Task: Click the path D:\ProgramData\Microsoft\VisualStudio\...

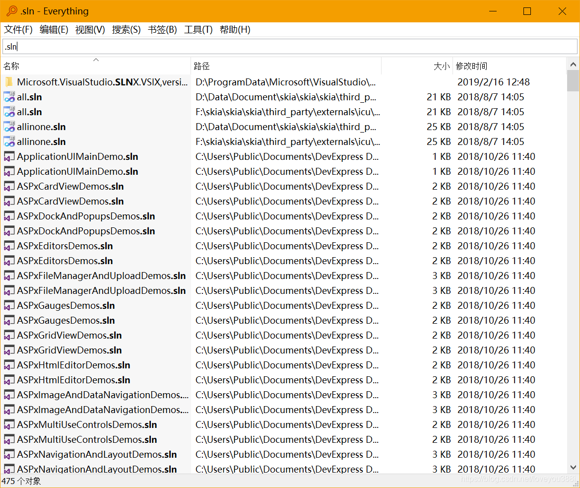Action: click(286, 82)
